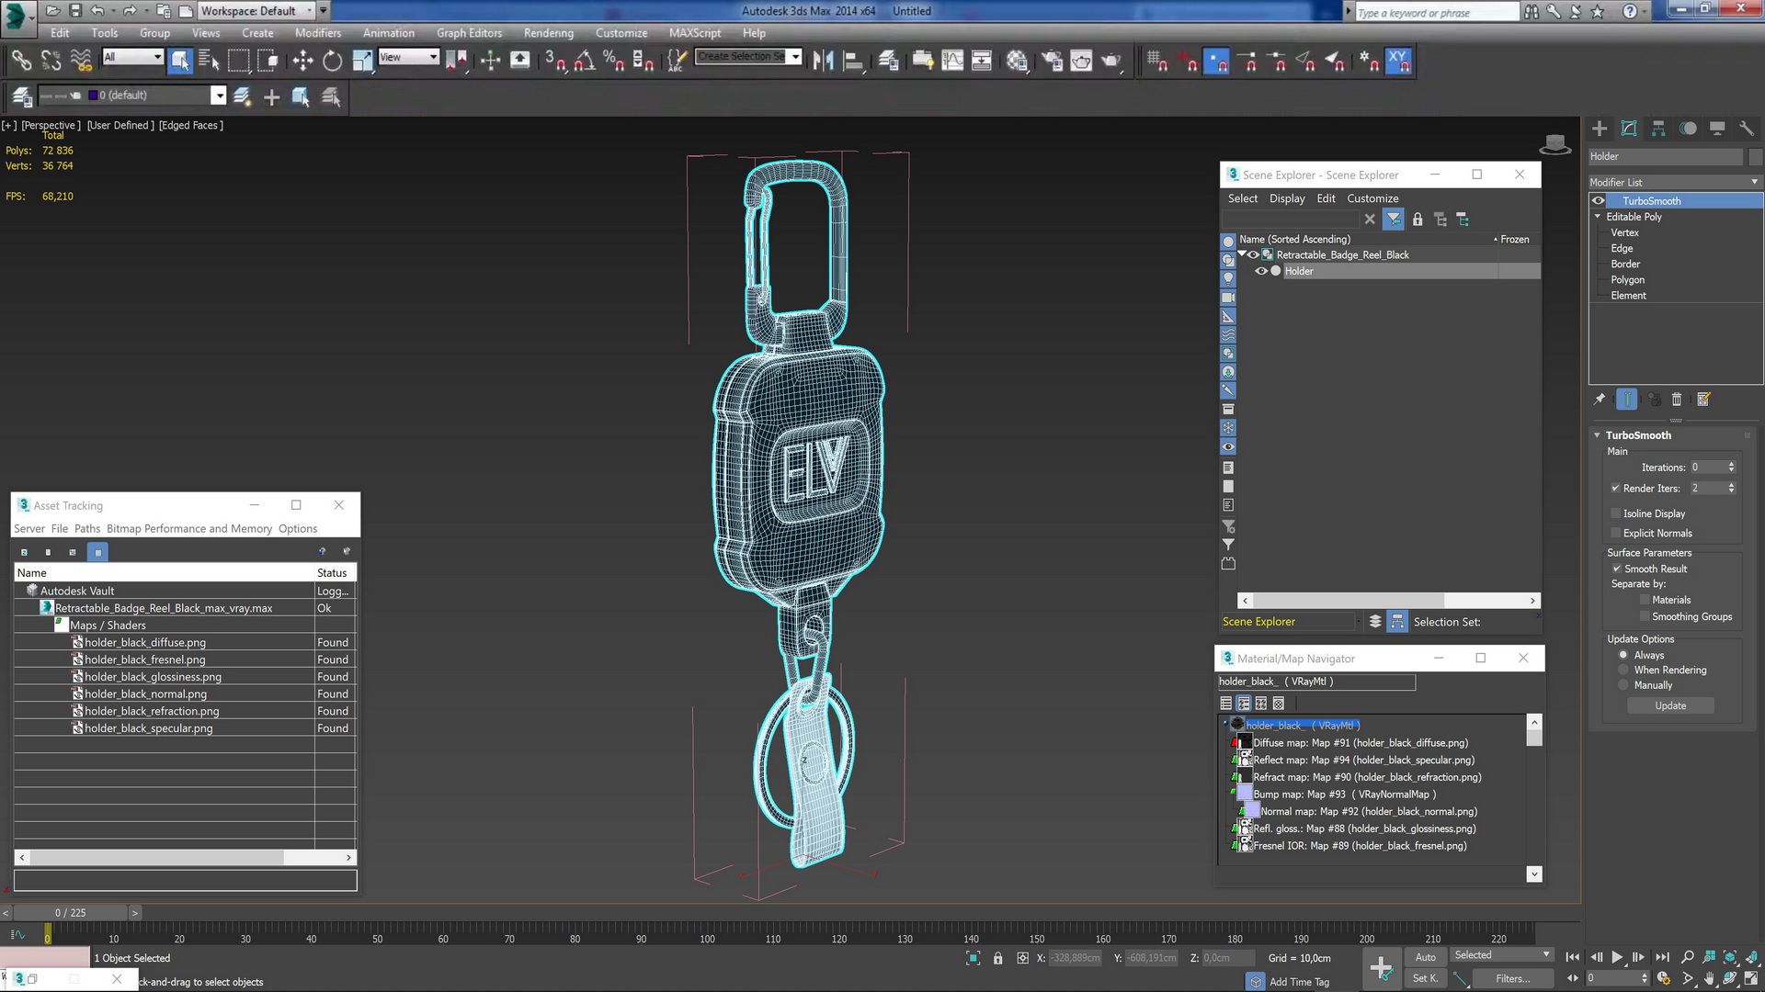The image size is (1765, 992).
Task: Open the View reference coordinate dropdown
Action: 408,57
